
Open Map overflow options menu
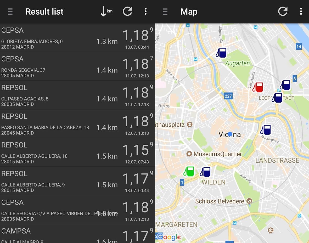[x=301, y=11]
